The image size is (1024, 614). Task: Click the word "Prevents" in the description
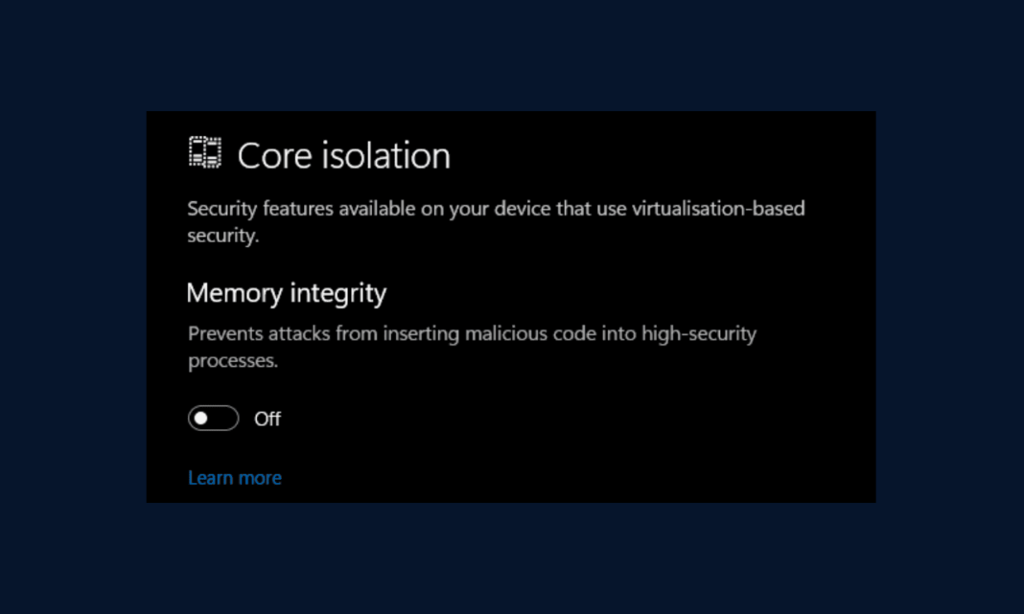225,334
